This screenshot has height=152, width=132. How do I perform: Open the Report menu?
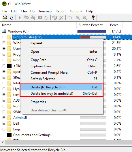(x=61, y=11)
